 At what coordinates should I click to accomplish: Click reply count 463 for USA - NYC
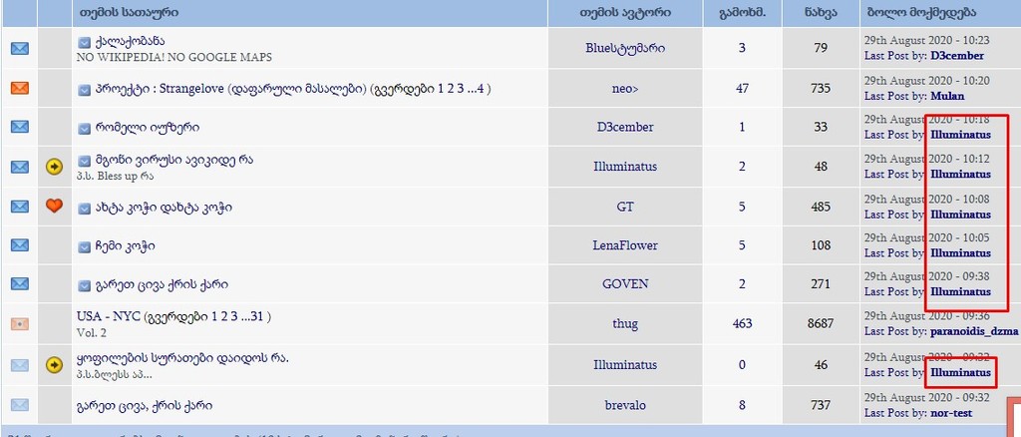[742, 323]
